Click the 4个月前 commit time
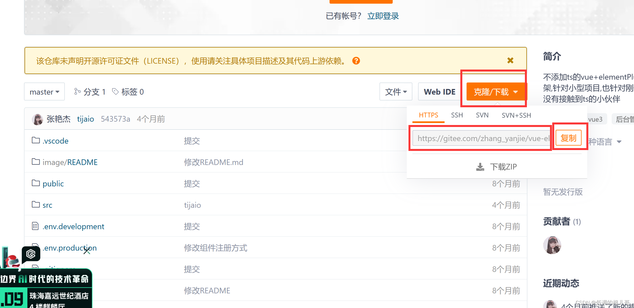 coord(151,119)
